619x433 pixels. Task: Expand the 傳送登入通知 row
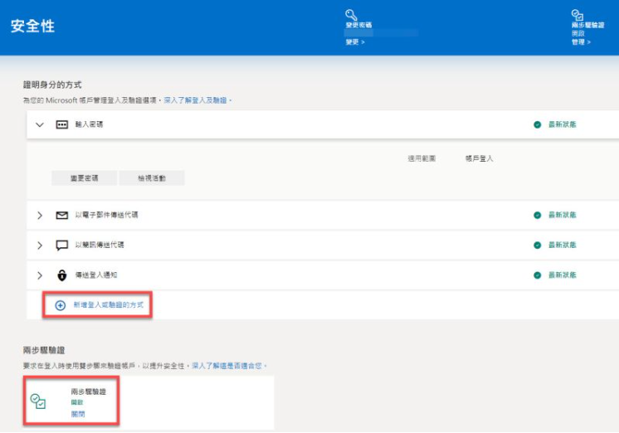pos(39,275)
